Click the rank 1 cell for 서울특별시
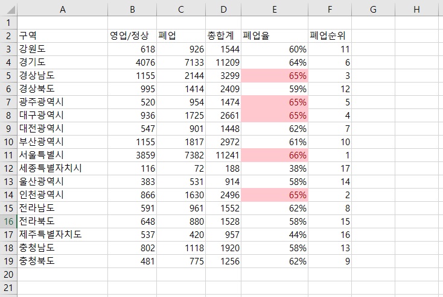The image size is (443, 297). (x=330, y=155)
